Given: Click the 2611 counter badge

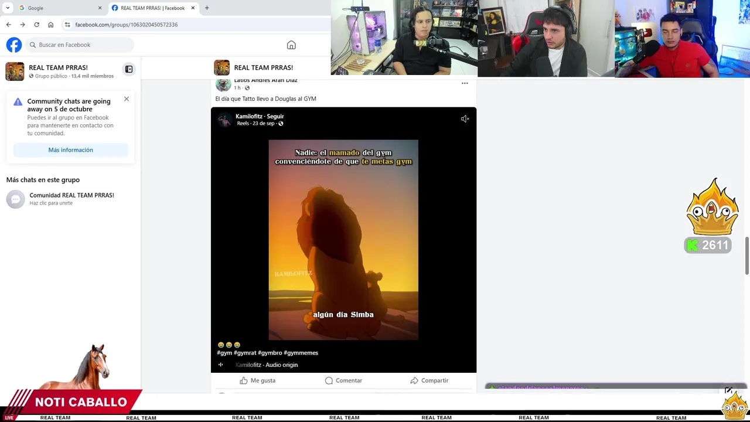Looking at the screenshot, I should tap(708, 245).
